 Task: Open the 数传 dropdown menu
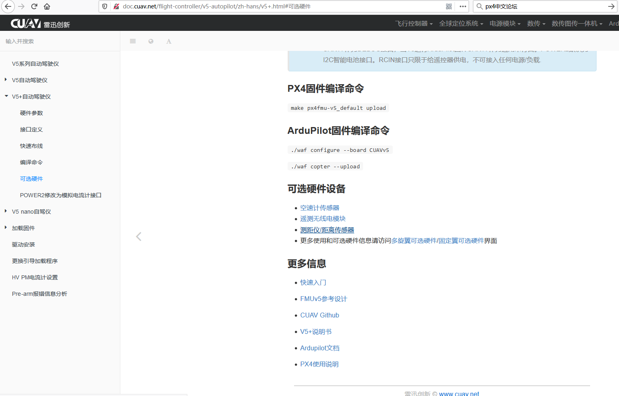(x=536, y=24)
